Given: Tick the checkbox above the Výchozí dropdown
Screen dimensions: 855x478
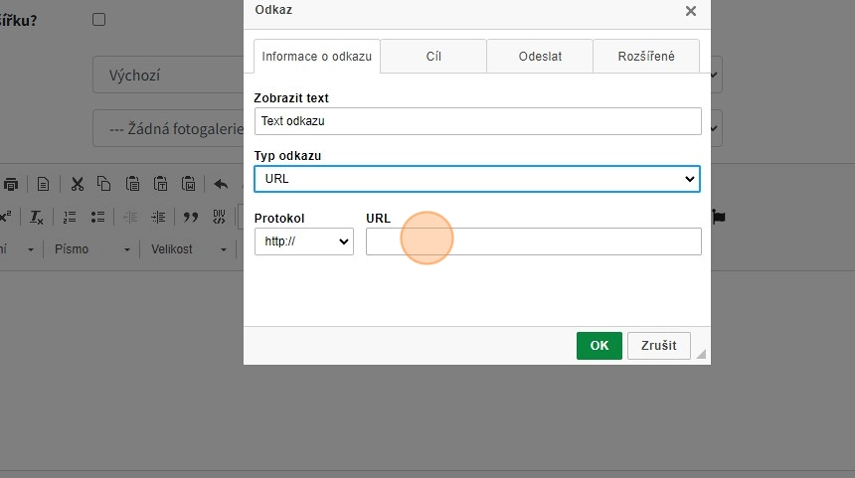Looking at the screenshot, I should click(98, 19).
